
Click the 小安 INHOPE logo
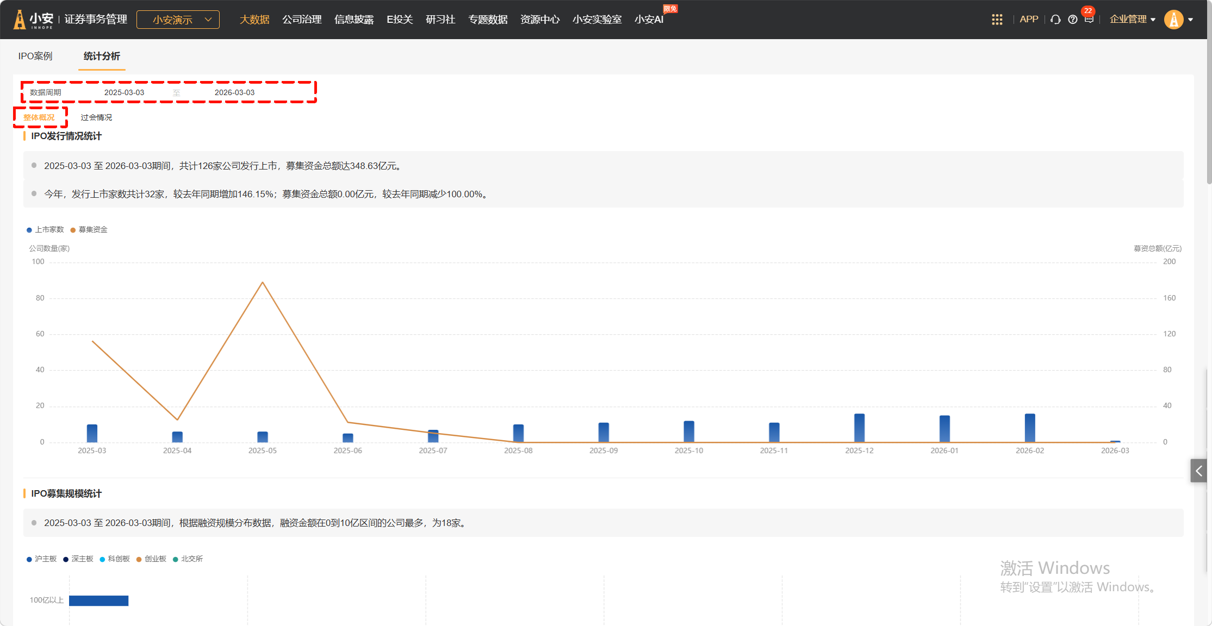click(x=34, y=20)
